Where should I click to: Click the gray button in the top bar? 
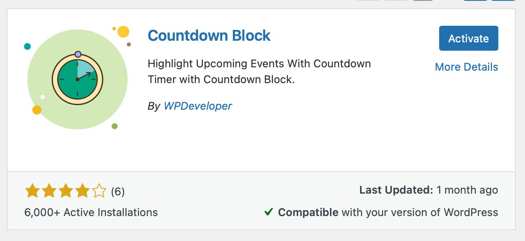(x=422, y=2)
